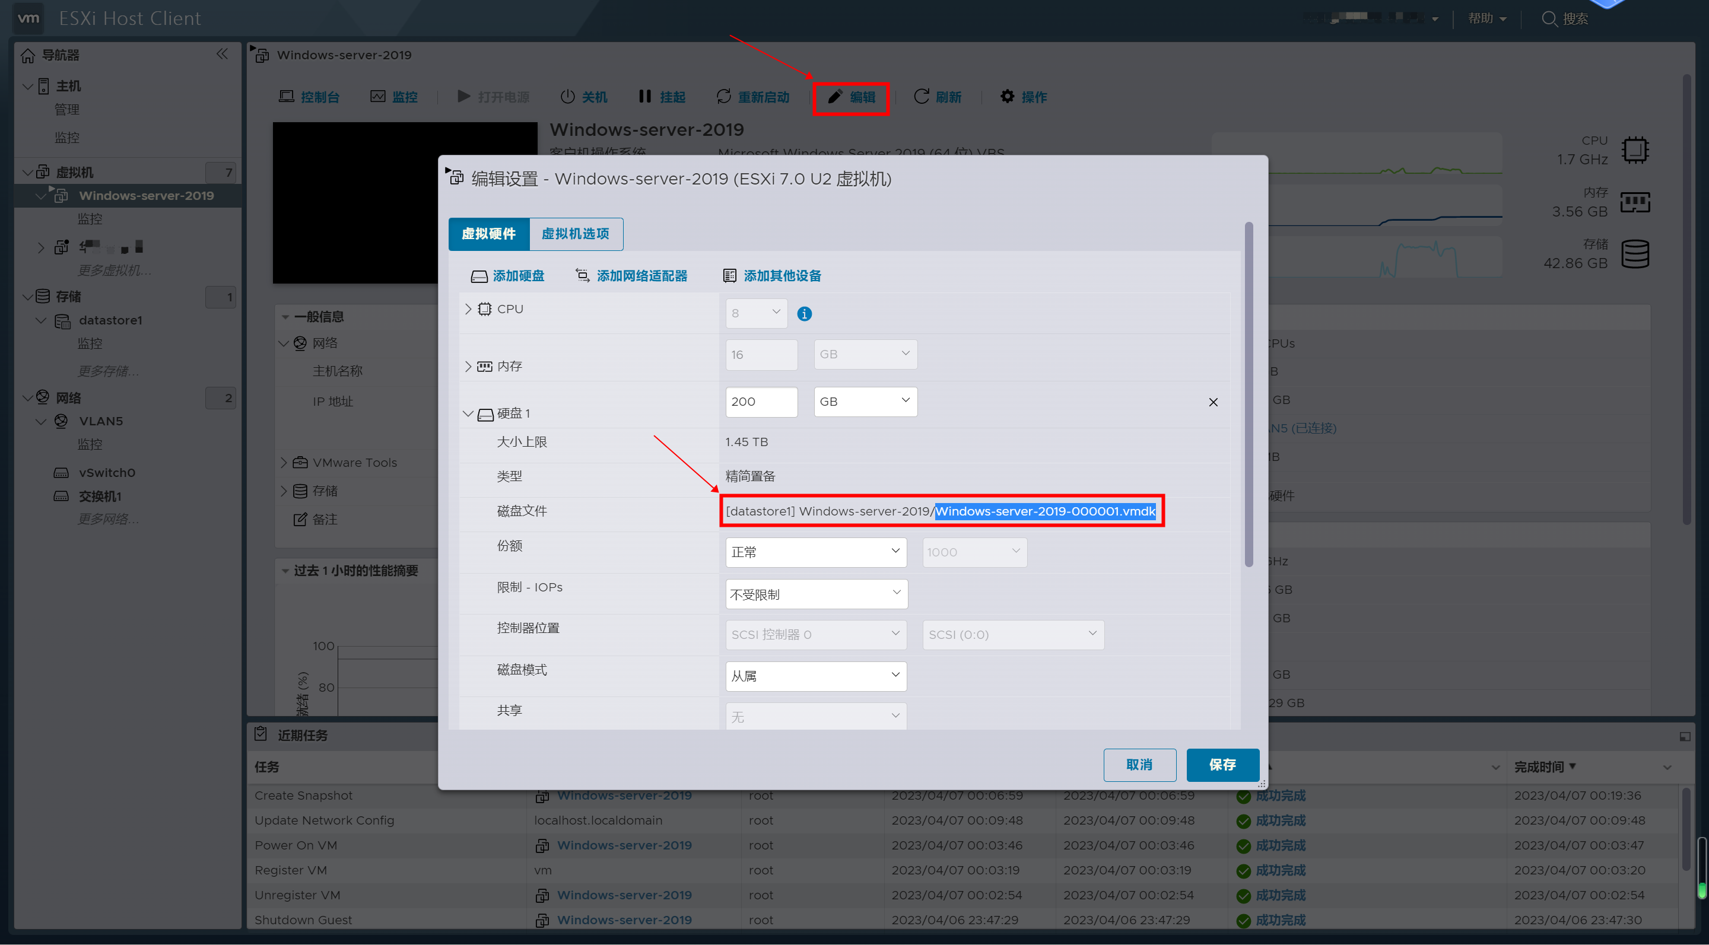Click the Create Snapshot task row
Image resolution: width=1709 pixels, height=945 pixels.
(x=962, y=795)
